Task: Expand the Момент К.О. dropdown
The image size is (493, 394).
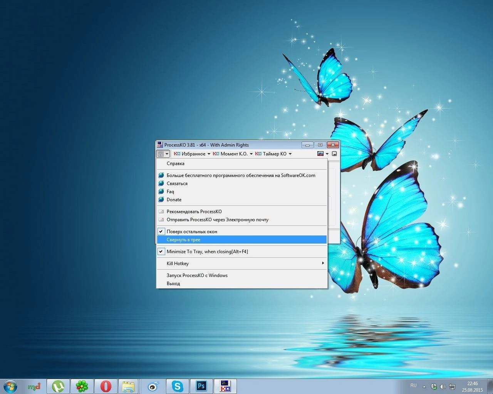Action: [x=233, y=154]
